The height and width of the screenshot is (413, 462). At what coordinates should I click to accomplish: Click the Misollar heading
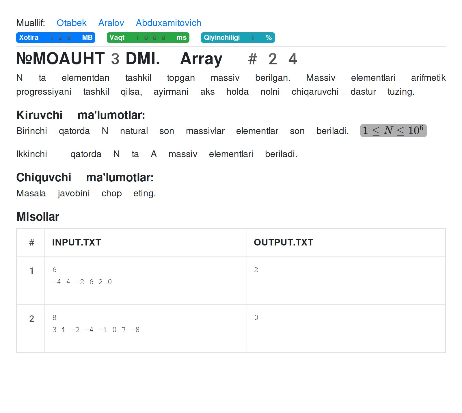tap(38, 217)
